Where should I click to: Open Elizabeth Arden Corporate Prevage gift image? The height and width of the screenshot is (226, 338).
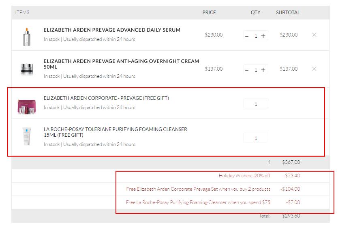point(27,107)
